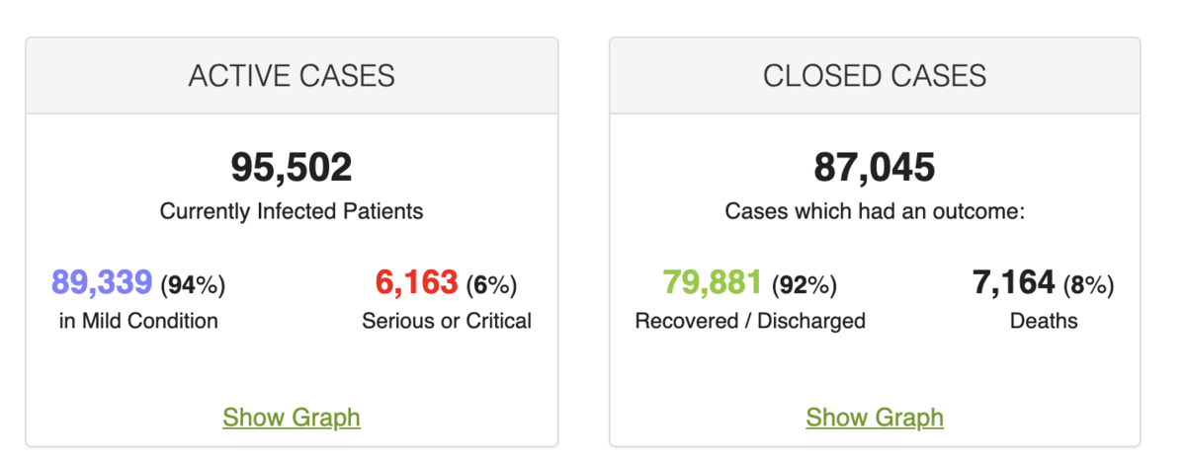
Task: Click the 92% recovered percentage
Action: click(x=804, y=285)
